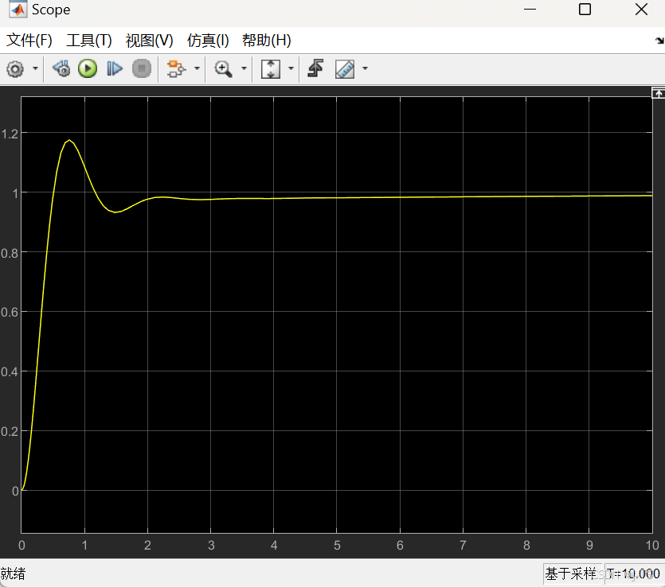Select the zoom magnifier tool
The width and height of the screenshot is (665, 587).
click(x=223, y=68)
